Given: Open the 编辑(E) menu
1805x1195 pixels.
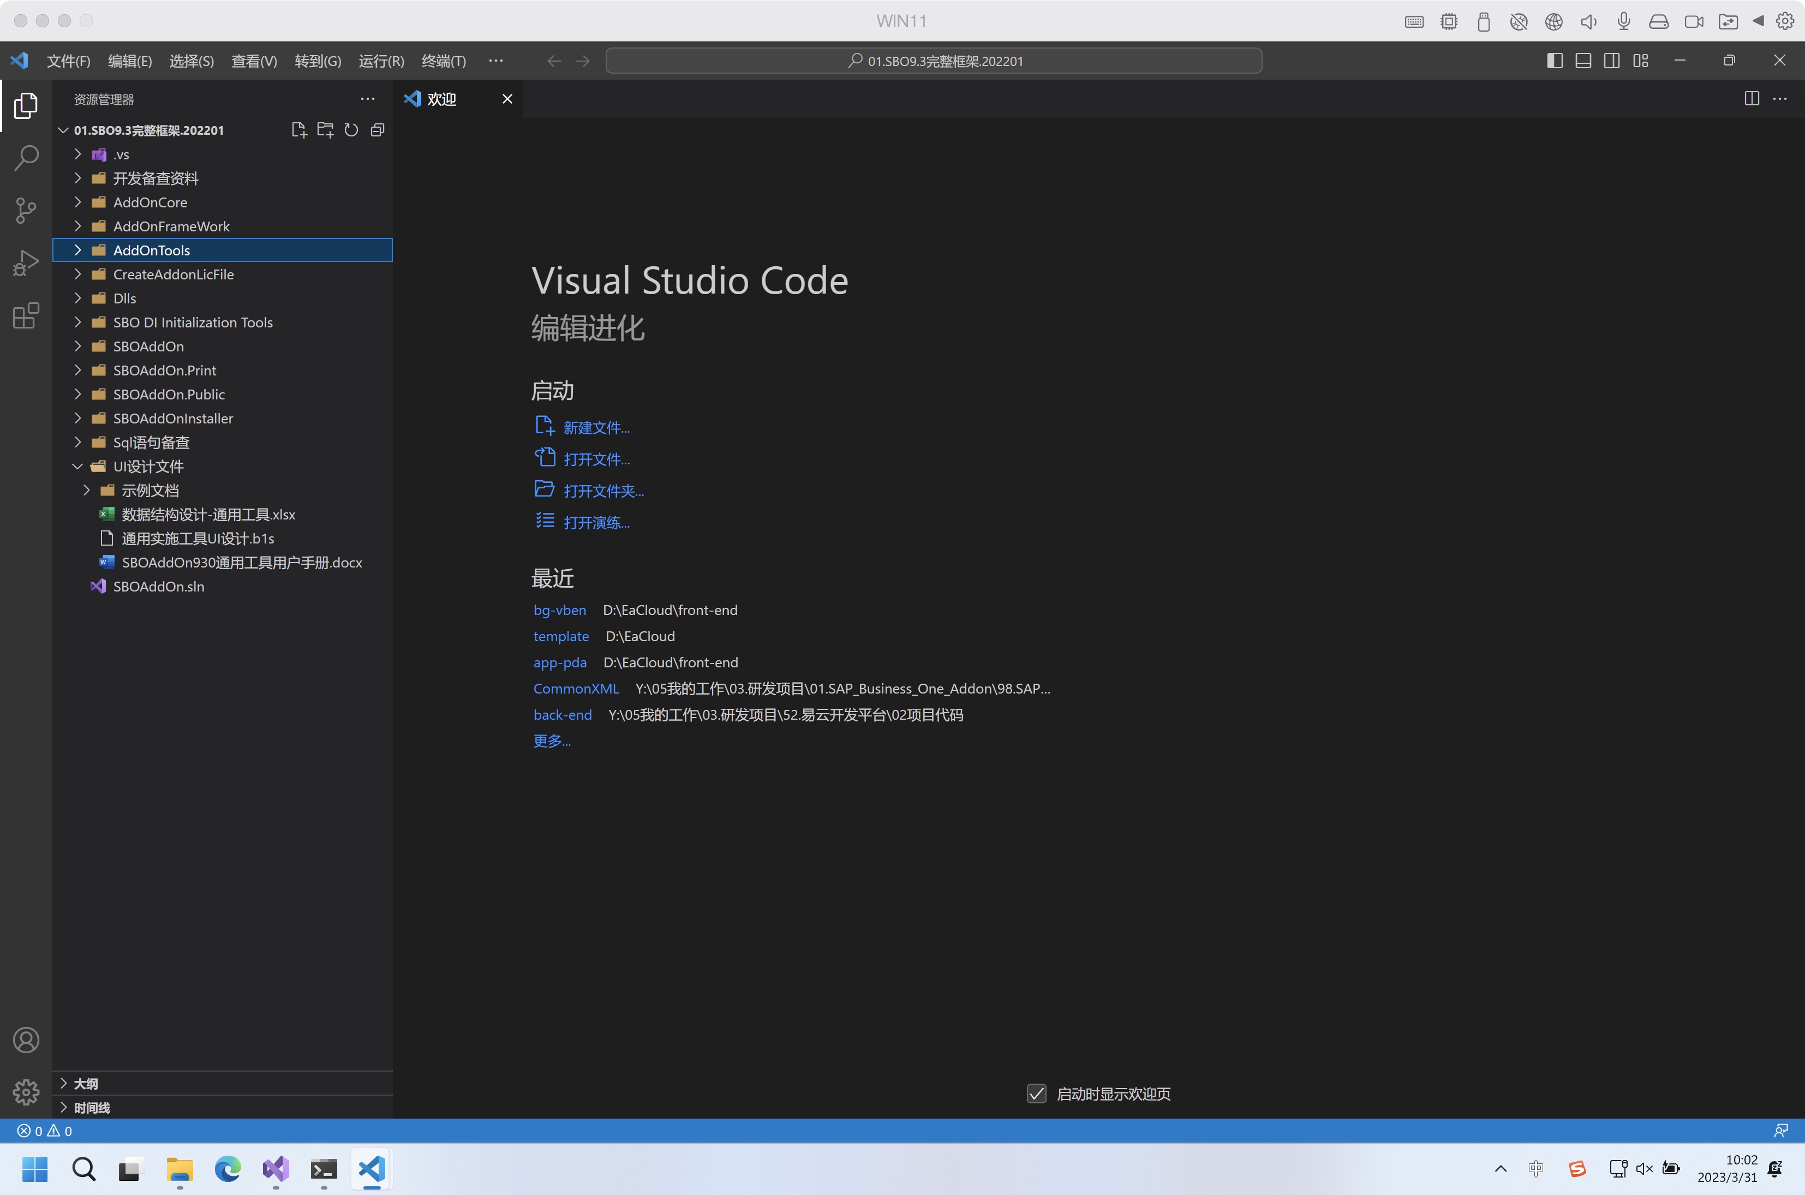Looking at the screenshot, I should coord(130,61).
